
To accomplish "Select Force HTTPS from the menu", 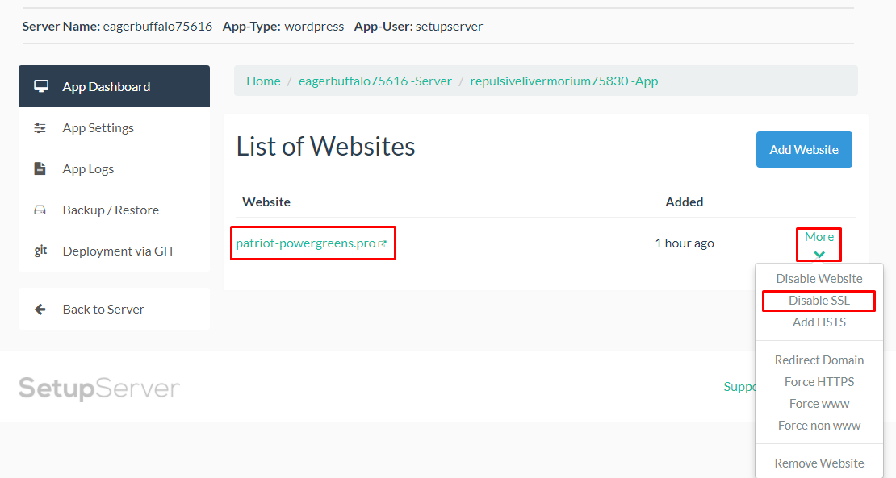I will click(819, 381).
